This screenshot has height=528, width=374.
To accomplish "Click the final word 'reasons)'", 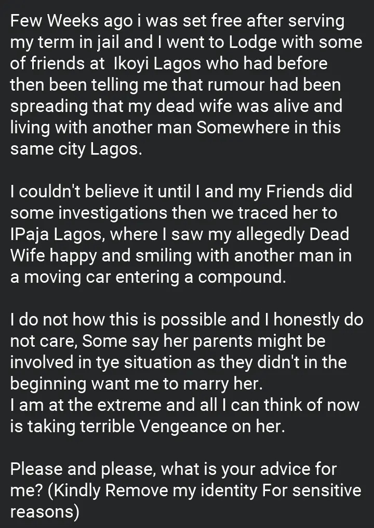I will pyautogui.click(x=45, y=512).
